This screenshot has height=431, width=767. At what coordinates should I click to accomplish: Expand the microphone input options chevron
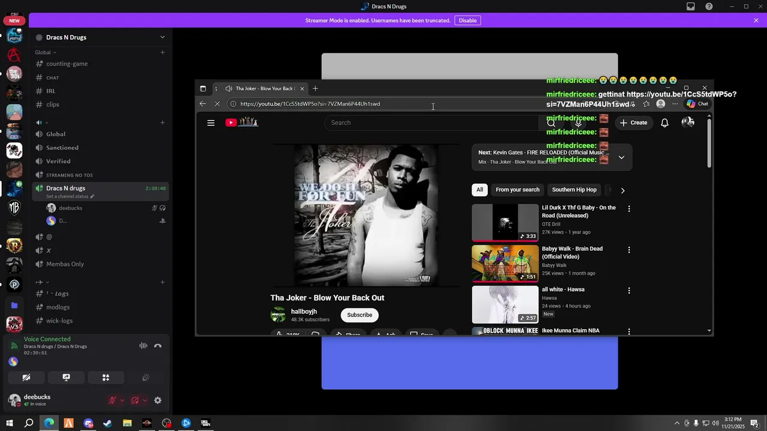(122, 400)
